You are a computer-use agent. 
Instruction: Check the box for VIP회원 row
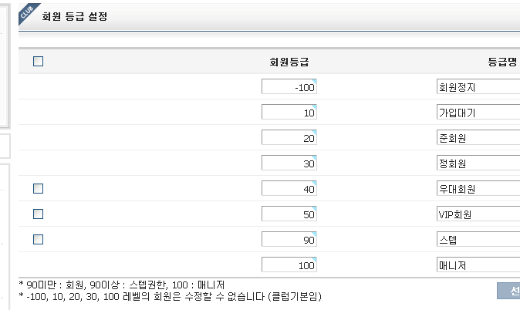(38, 214)
